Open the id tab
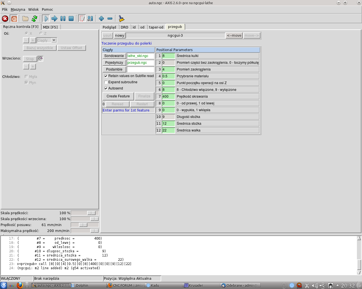 point(134,27)
